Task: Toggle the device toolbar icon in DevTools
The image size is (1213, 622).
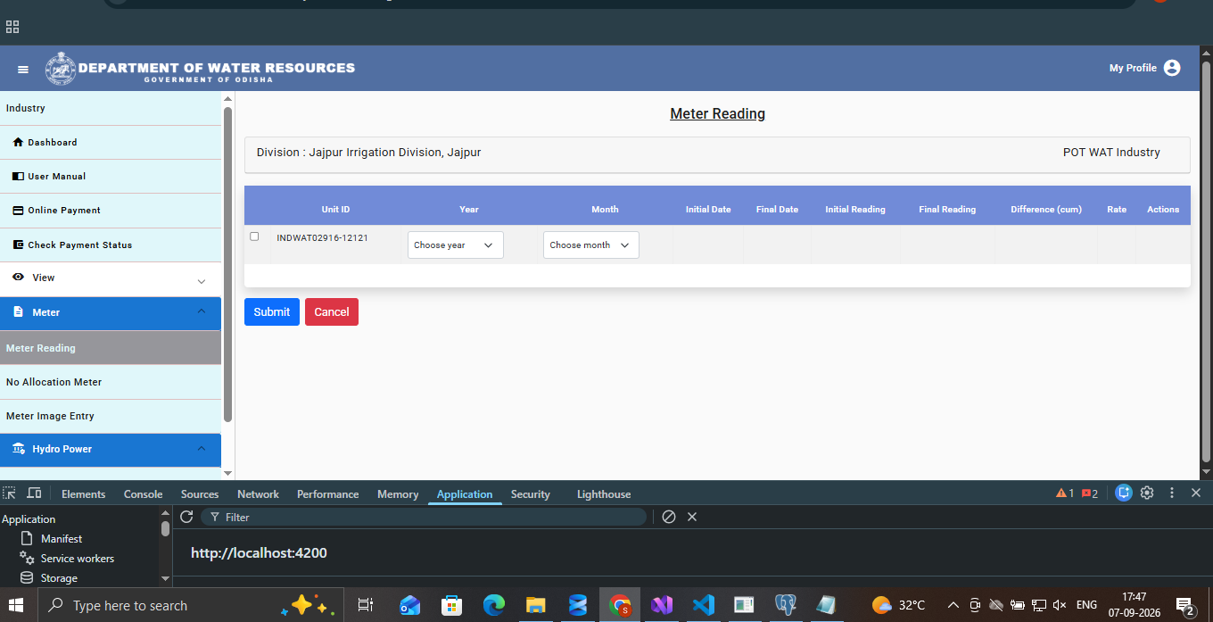Action: pos(34,493)
